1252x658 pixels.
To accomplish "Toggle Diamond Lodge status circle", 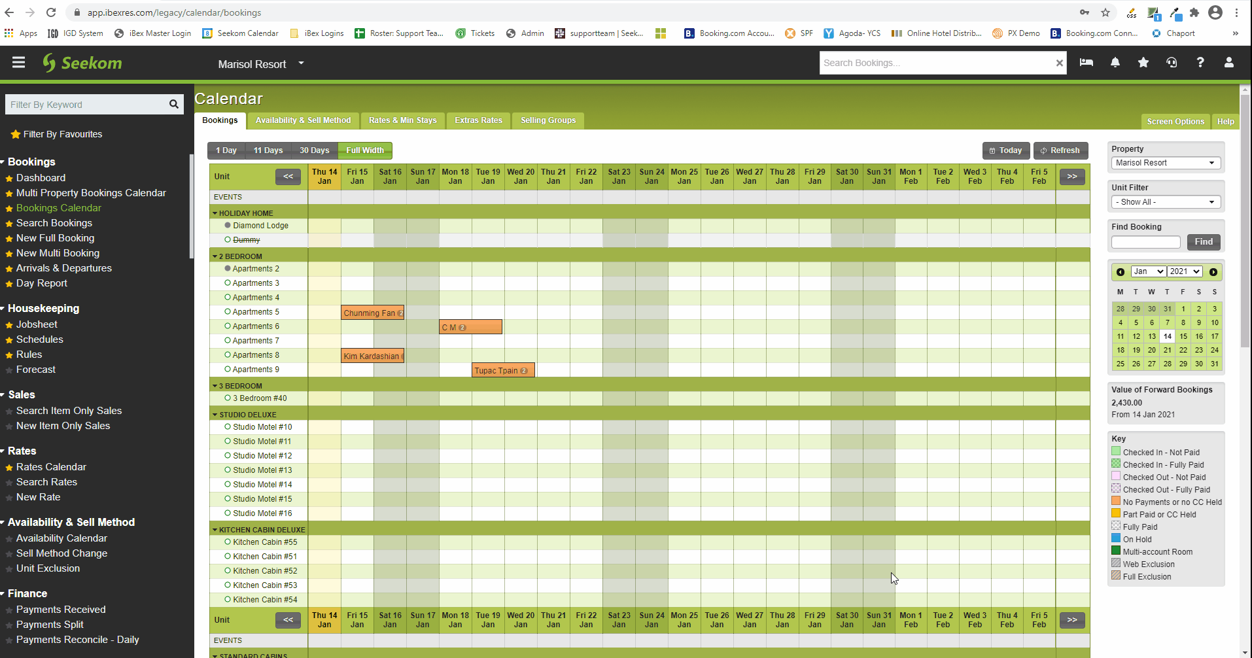I will (x=228, y=225).
